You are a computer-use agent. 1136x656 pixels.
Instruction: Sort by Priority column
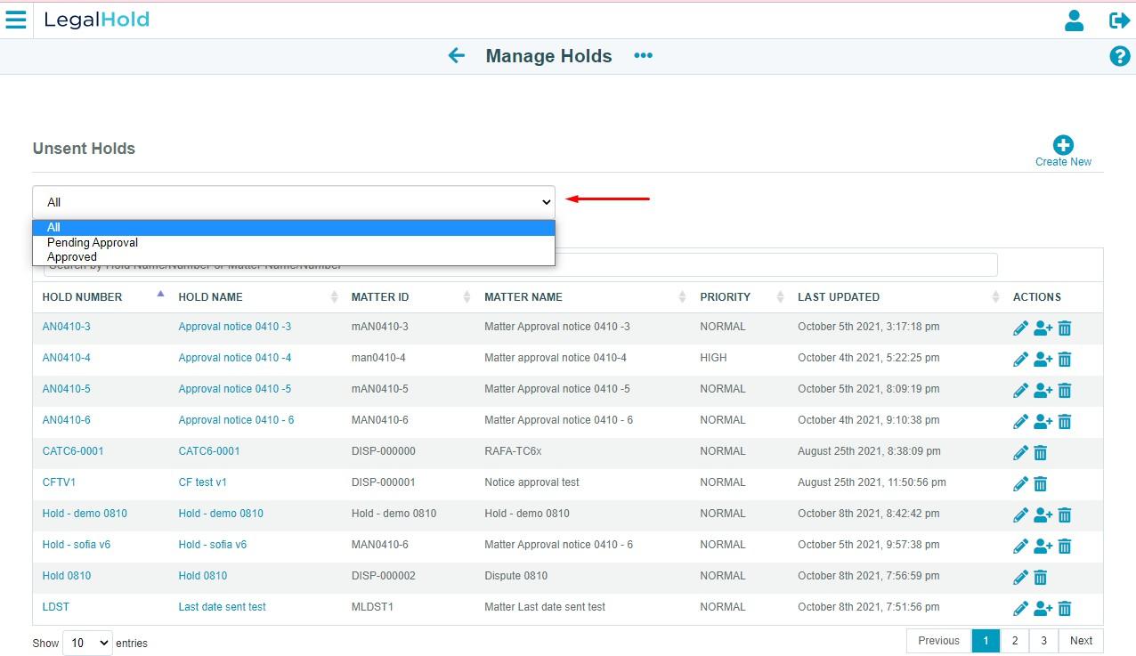[x=742, y=297]
